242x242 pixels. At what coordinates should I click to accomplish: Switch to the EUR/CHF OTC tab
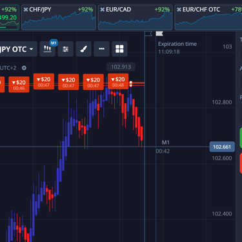[x=208, y=17]
